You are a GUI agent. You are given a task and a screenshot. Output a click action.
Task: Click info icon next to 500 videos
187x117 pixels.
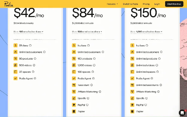coord(34,65)
